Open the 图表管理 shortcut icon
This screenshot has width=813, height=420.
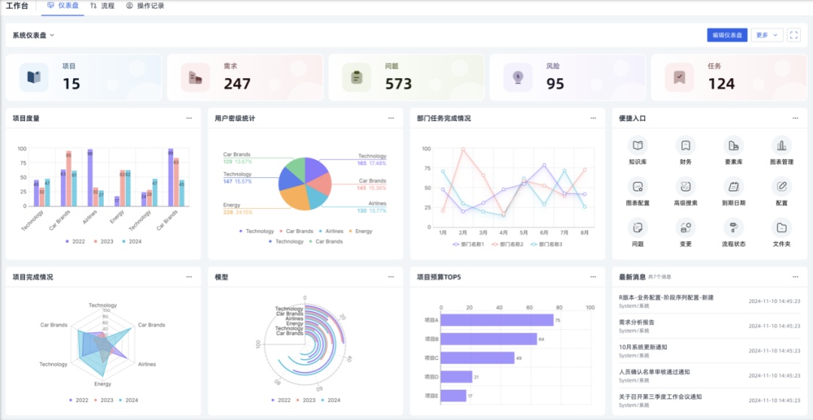pyautogui.click(x=781, y=145)
